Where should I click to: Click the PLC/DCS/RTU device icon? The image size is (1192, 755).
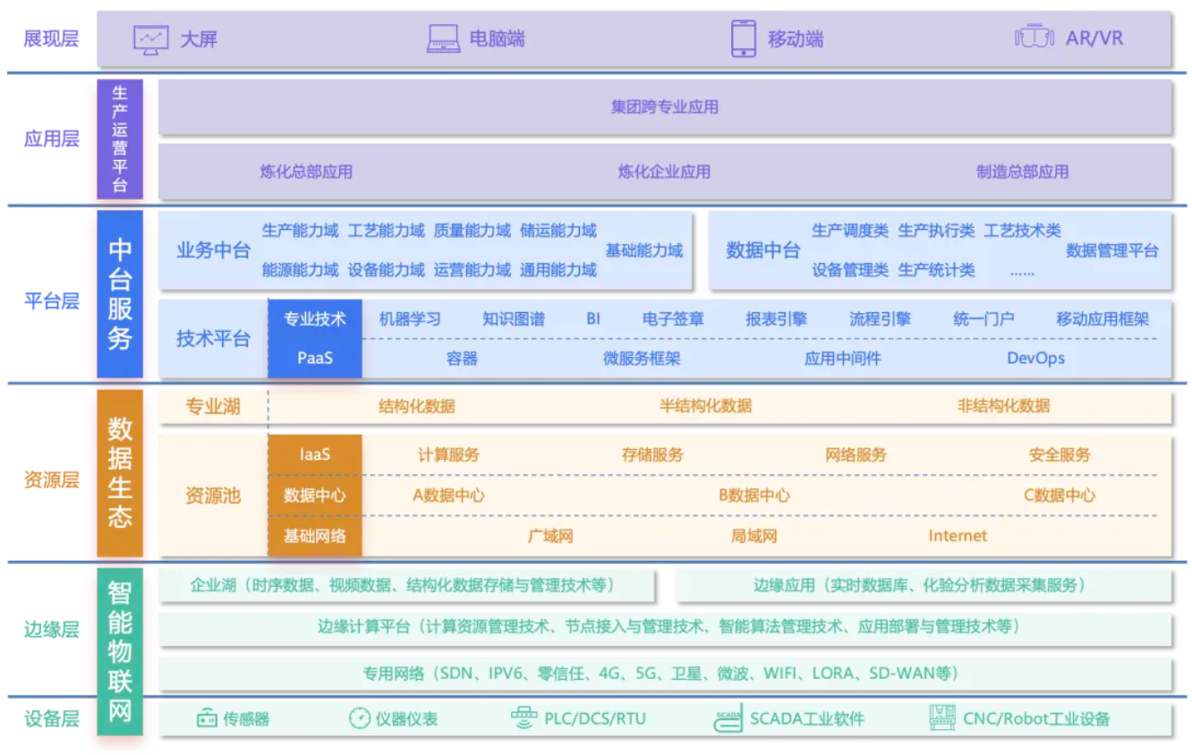[x=524, y=718]
